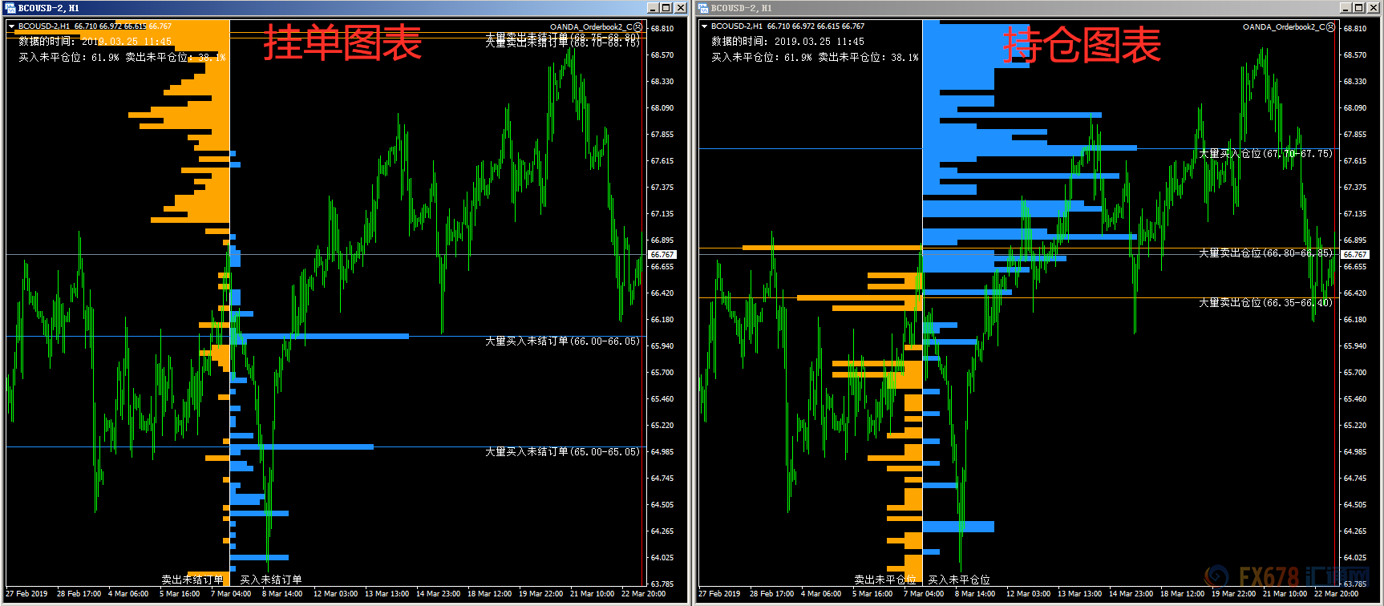Select label 大量买入仓位(67.70-67.75) in right chart
This screenshot has height=606, width=1384.
click(1265, 154)
